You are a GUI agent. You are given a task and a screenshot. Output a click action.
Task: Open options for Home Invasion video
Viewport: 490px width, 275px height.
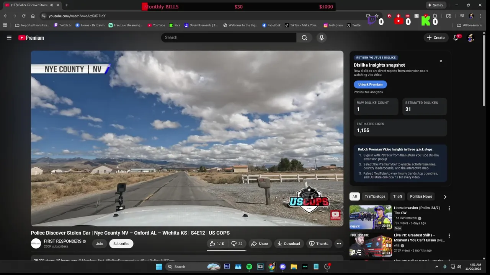[x=449, y=209]
